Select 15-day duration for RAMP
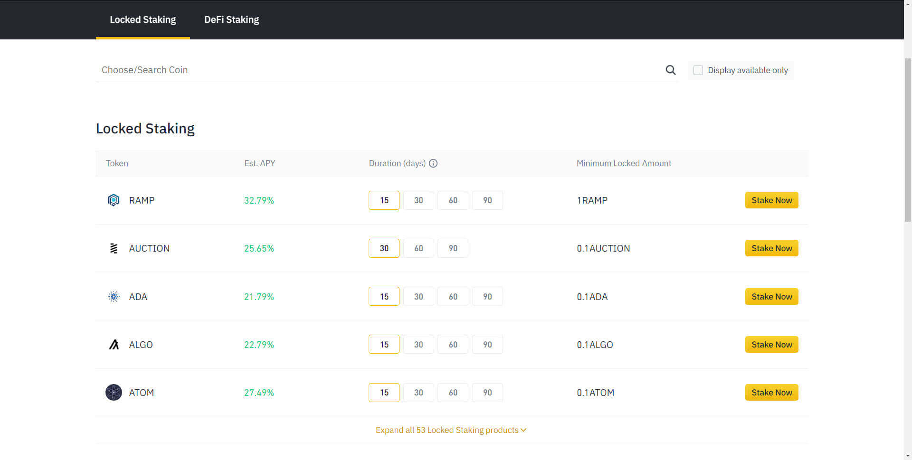Image resolution: width=912 pixels, height=460 pixels. tap(384, 200)
